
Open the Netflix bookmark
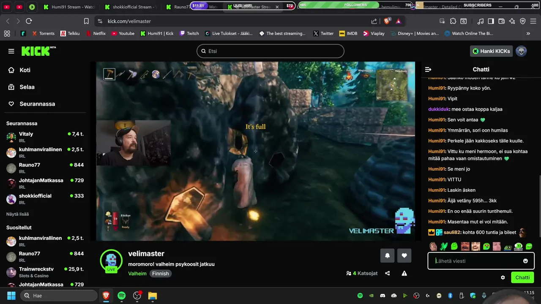[96, 33]
